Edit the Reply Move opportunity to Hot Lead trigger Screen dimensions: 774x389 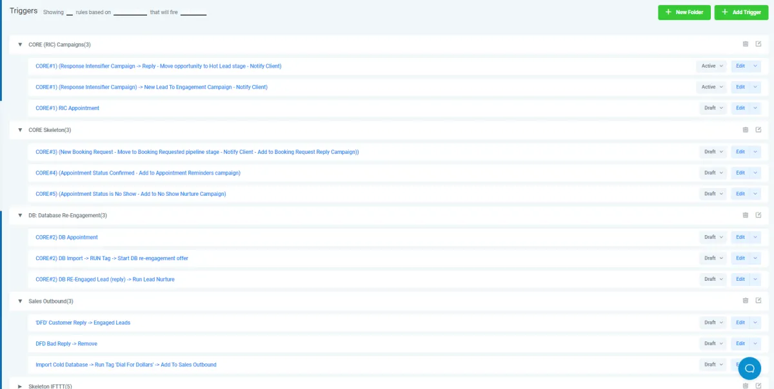[x=740, y=66]
